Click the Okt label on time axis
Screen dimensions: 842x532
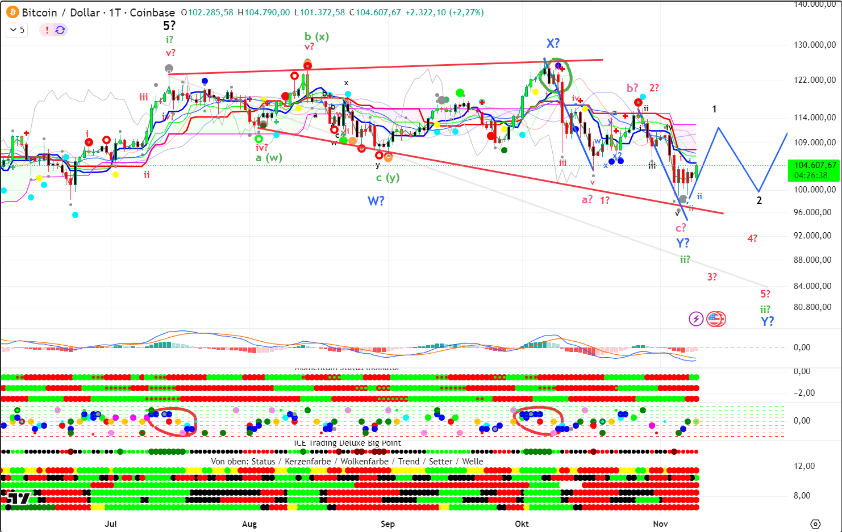pyautogui.click(x=522, y=523)
